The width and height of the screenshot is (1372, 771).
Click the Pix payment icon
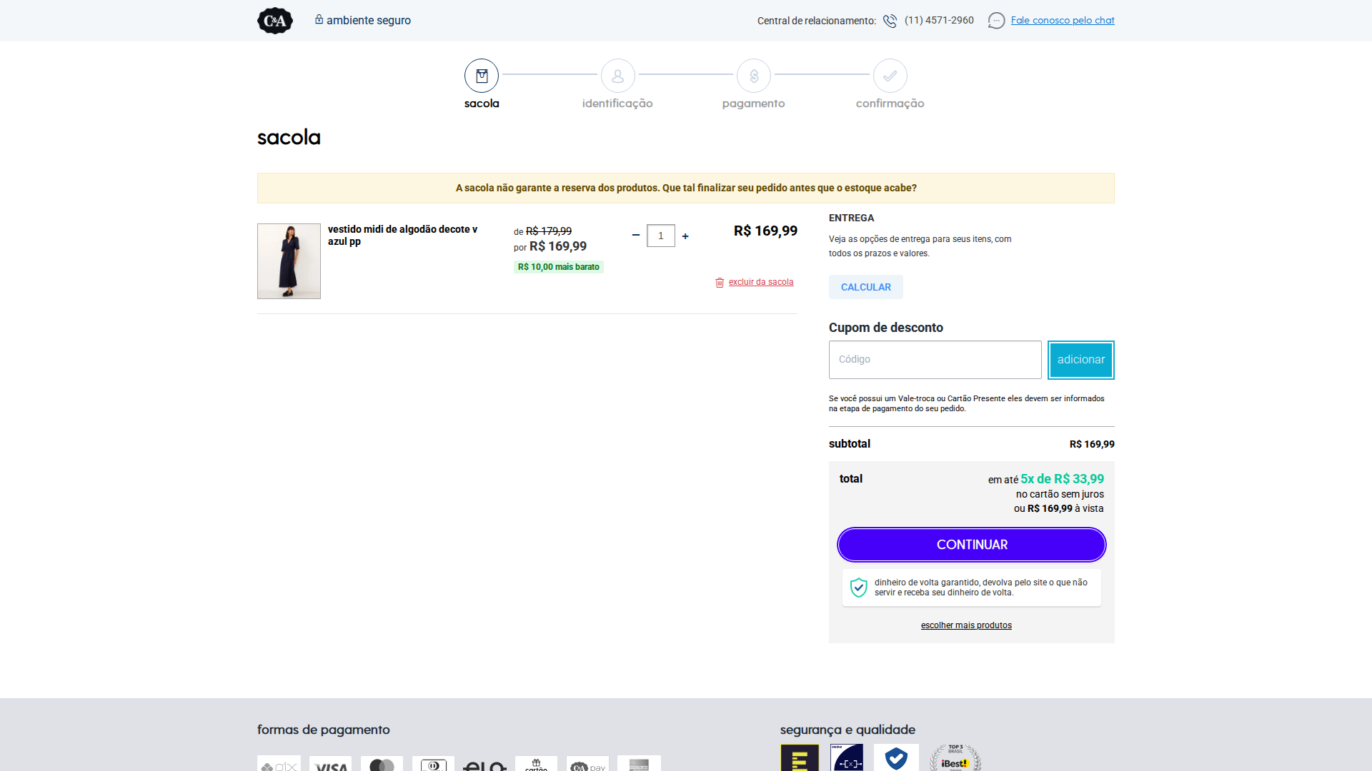279,764
